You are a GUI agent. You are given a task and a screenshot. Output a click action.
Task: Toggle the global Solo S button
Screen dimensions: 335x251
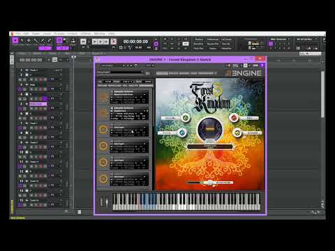[172, 39]
